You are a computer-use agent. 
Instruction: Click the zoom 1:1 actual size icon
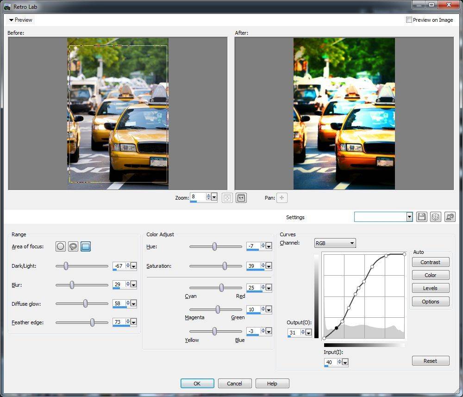click(x=241, y=198)
